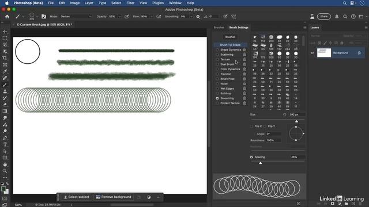Screen dimensions: 369x207
Task: Open the notifications bell
Action: [x=337, y=17]
